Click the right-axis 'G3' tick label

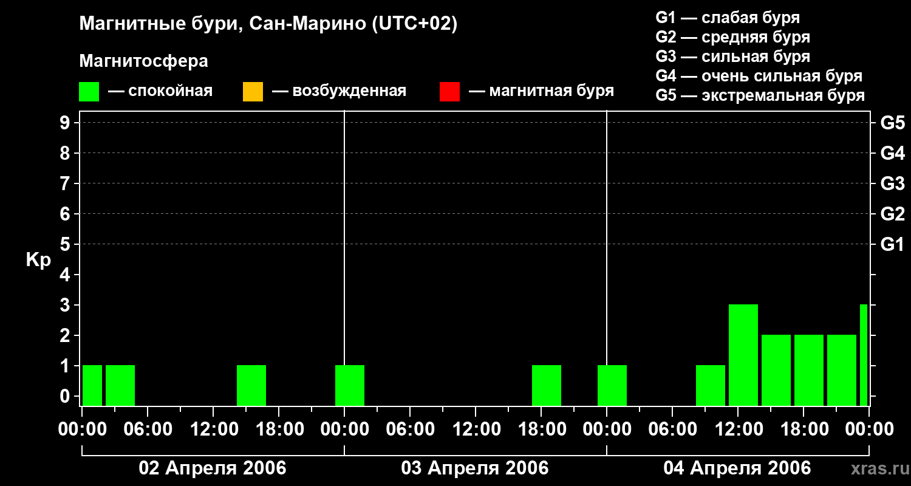click(893, 183)
